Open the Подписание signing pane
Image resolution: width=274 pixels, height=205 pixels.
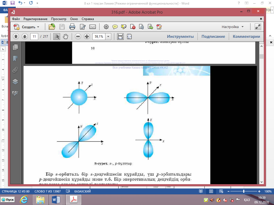pos(213,36)
